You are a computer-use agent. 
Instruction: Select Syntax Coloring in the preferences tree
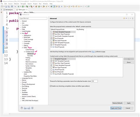tap(30, 66)
